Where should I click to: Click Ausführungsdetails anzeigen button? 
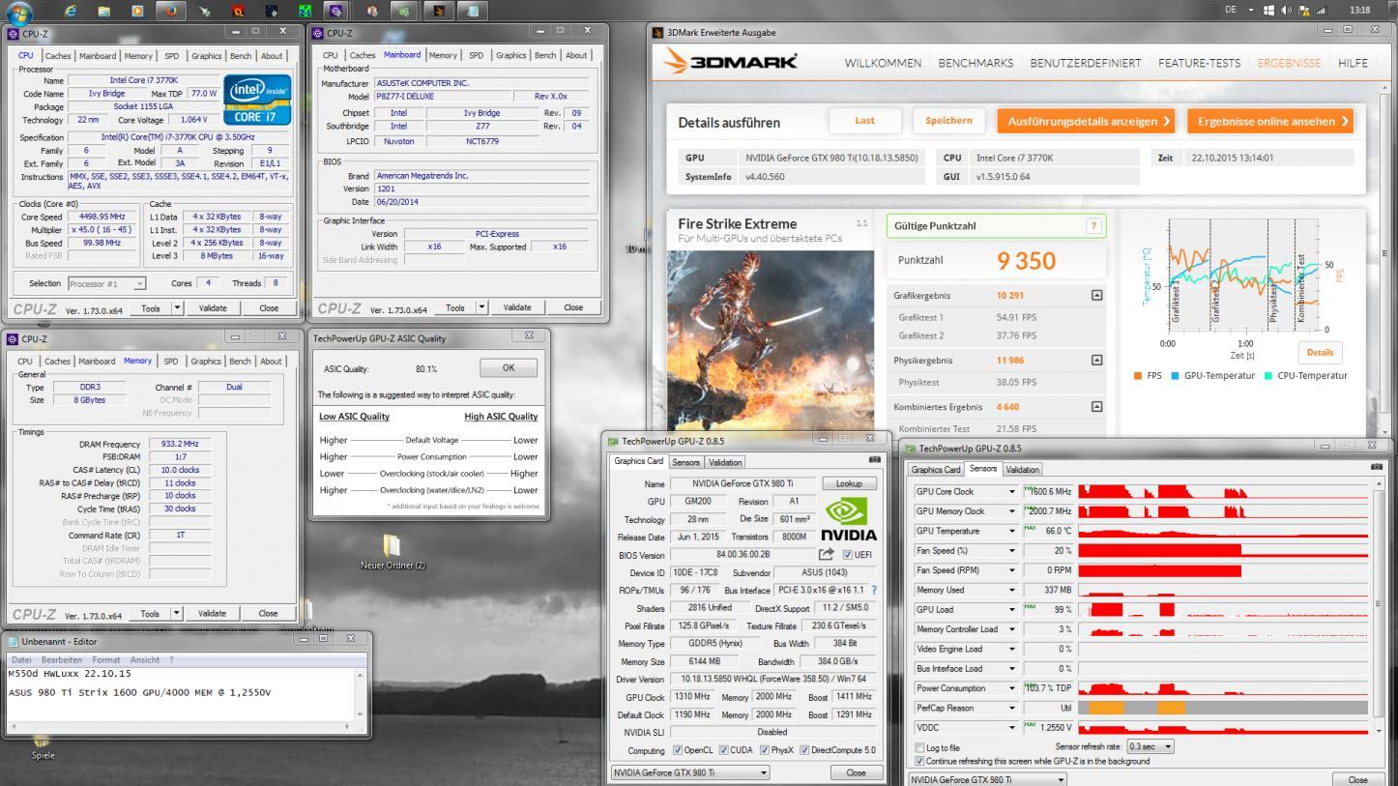[x=1086, y=121]
